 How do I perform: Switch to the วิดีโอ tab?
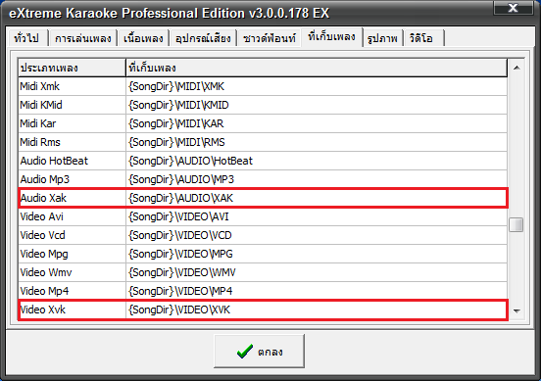423,38
